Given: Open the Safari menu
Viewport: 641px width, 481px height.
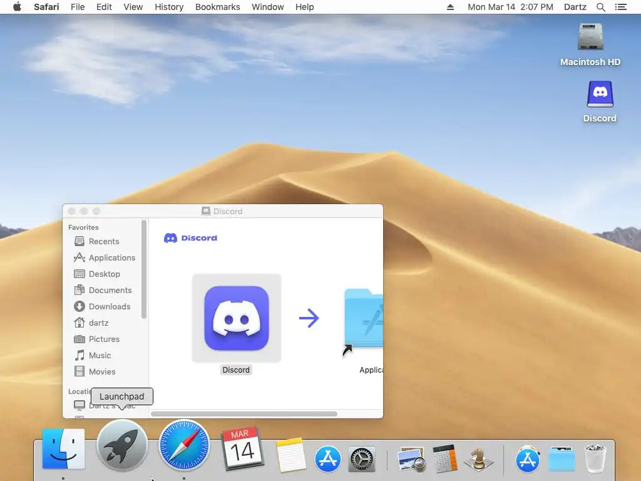Looking at the screenshot, I should (46, 7).
